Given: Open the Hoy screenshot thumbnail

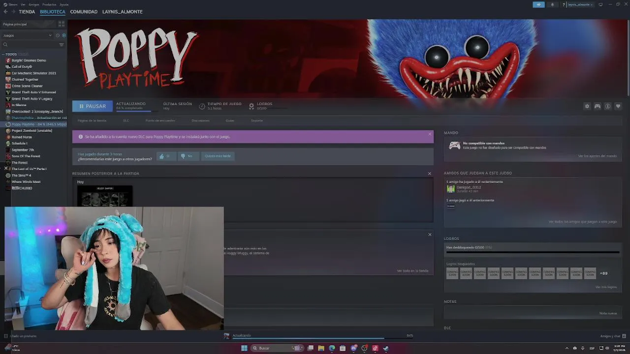Looking at the screenshot, I should click(x=105, y=196).
